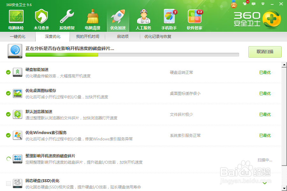Viewport: 287px width, 191px height.
Task: Click the disk scan icon beside progress
Action: click(15, 51)
